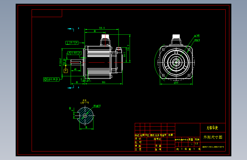Image resolution: width=247 pixels, height=160 pixels.
Task: Click the 1.5 scale value cell
Action: click(196, 143)
